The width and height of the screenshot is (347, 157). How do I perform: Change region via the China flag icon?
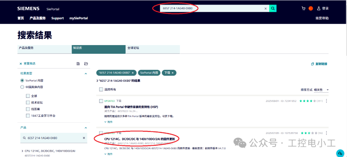(311, 8)
